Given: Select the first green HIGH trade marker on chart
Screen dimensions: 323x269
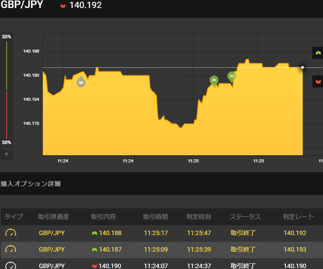Looking at the screenshot, I should [214, 81].
